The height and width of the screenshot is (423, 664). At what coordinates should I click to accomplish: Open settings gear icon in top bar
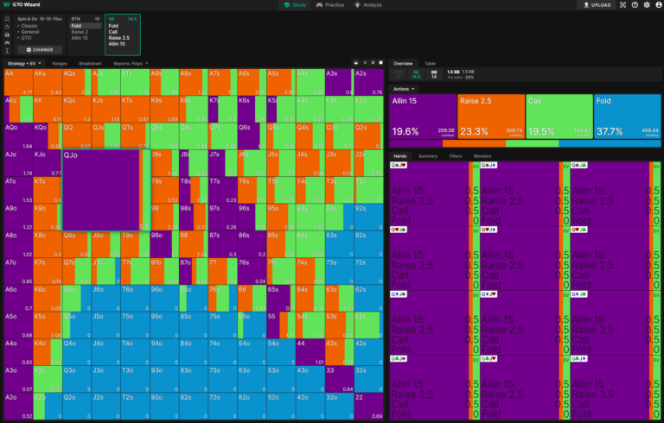tap(648, 5)
